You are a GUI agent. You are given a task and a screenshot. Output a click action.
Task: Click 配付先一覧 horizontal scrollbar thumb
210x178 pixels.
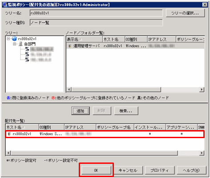pyautogui.click(x=94, y=153)
